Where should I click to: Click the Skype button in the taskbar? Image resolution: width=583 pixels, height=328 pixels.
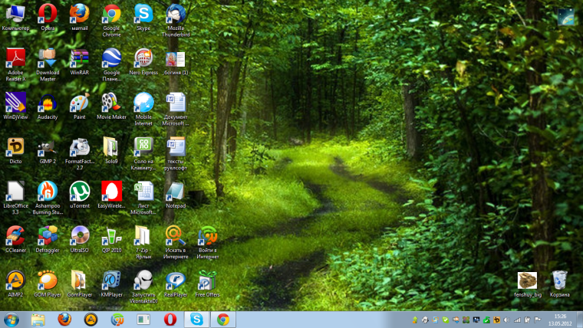click(x=197, y=320)
